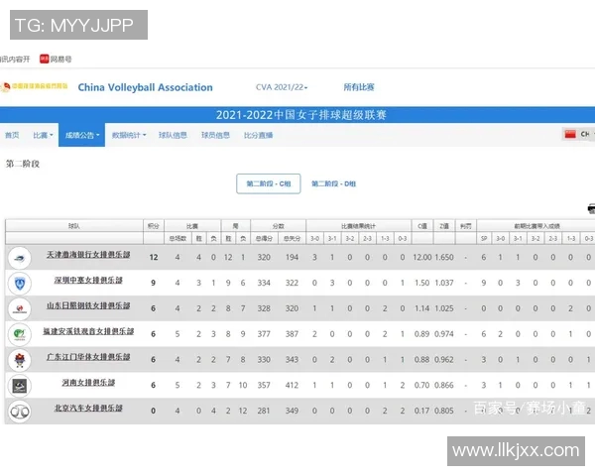Expand the 数据统计 dropdown menu
This screenshot has width=595, height=476.
[128, 135]
